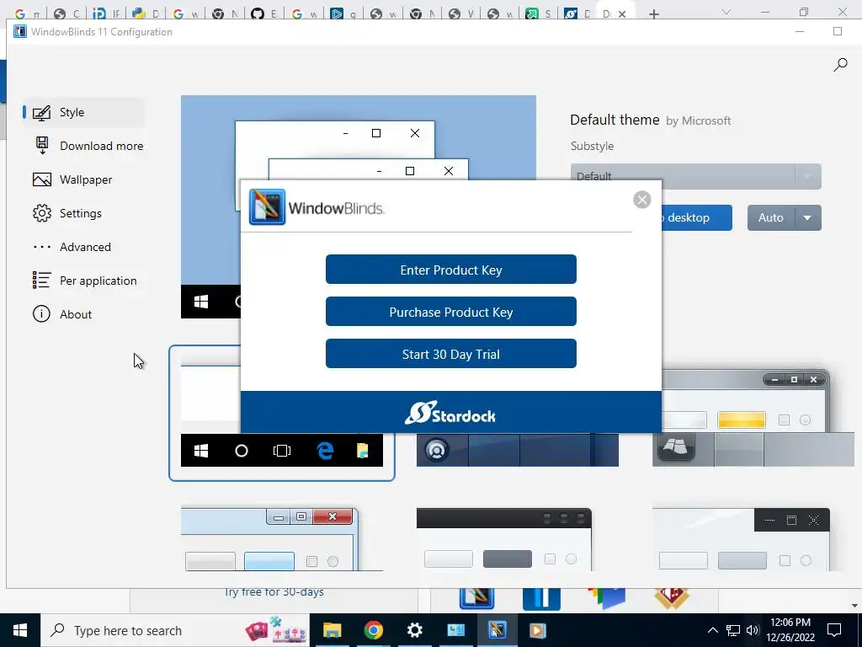Click the control panel taskbar icon
The image size is (862, 647).
455,630
